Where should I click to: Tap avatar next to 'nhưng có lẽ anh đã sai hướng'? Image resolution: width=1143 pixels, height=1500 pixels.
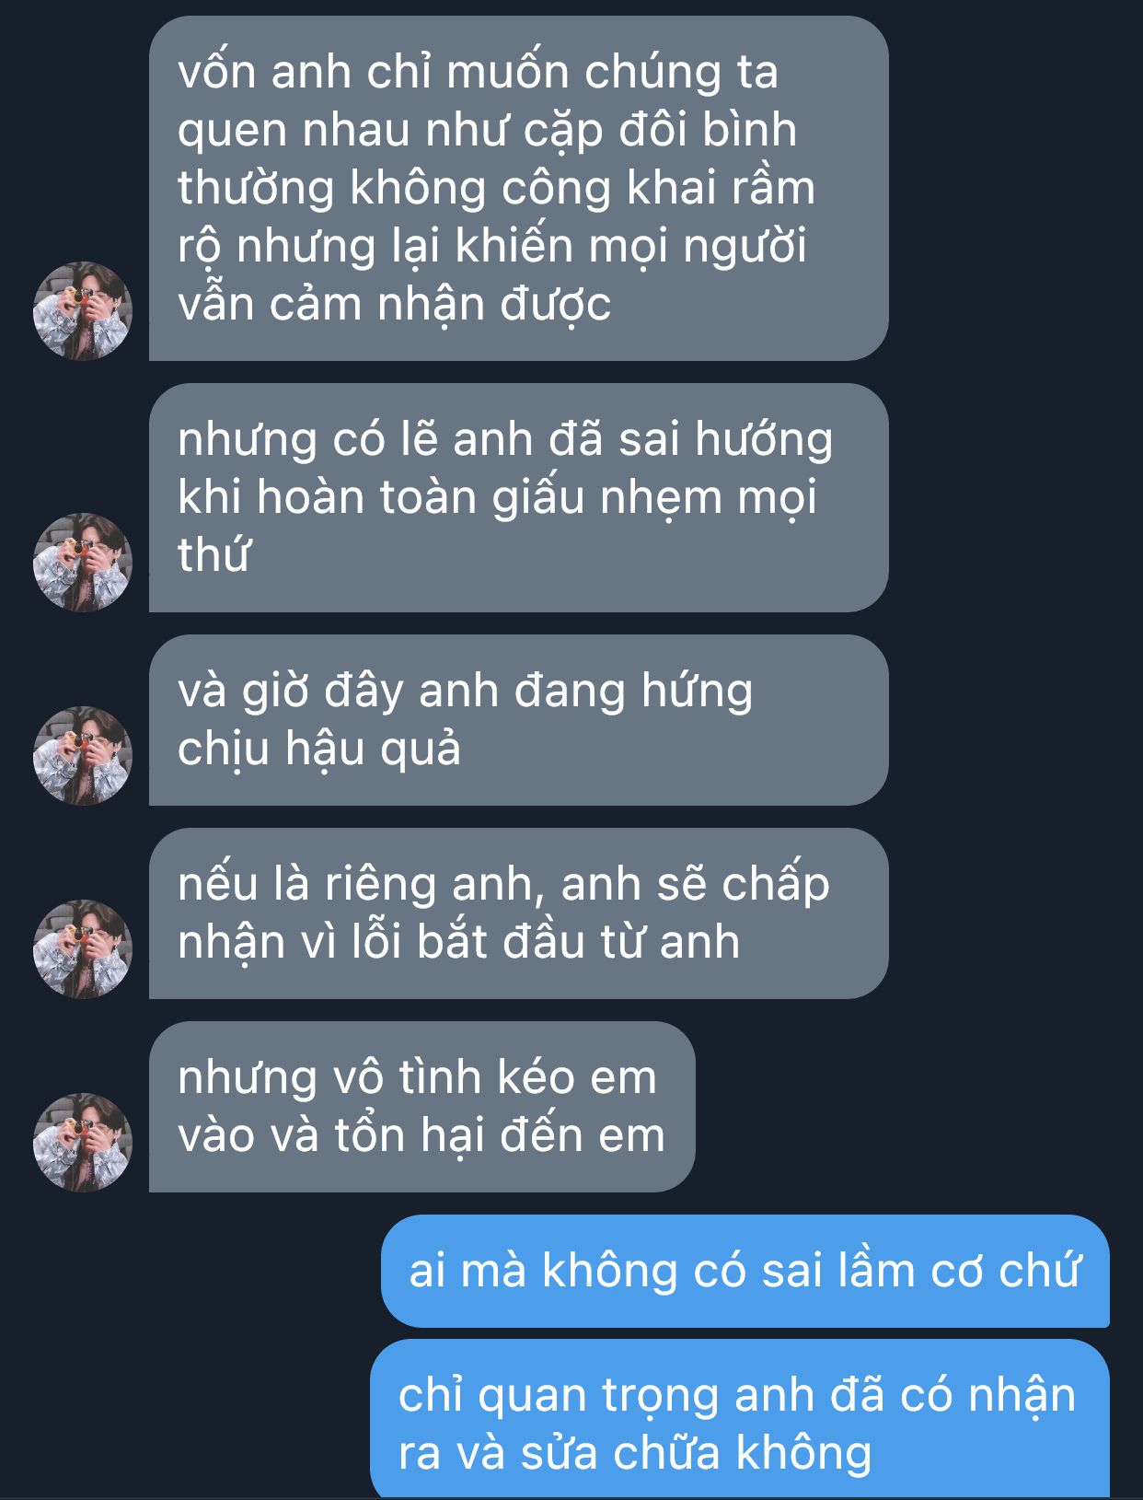pos(83,562)
